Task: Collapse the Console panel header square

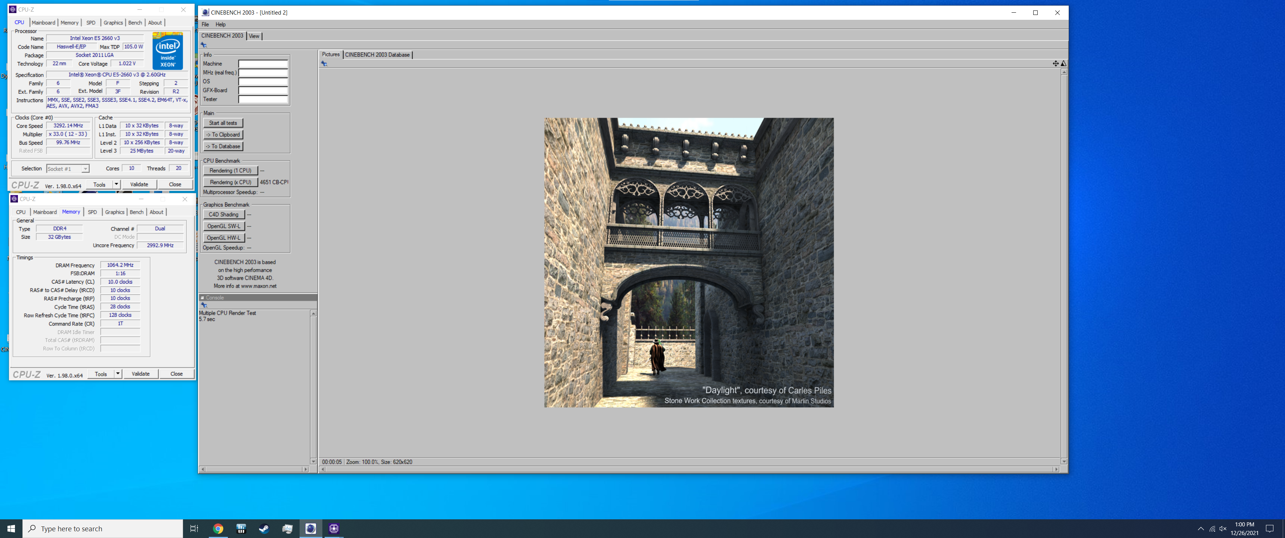Action: coord(202,298)
